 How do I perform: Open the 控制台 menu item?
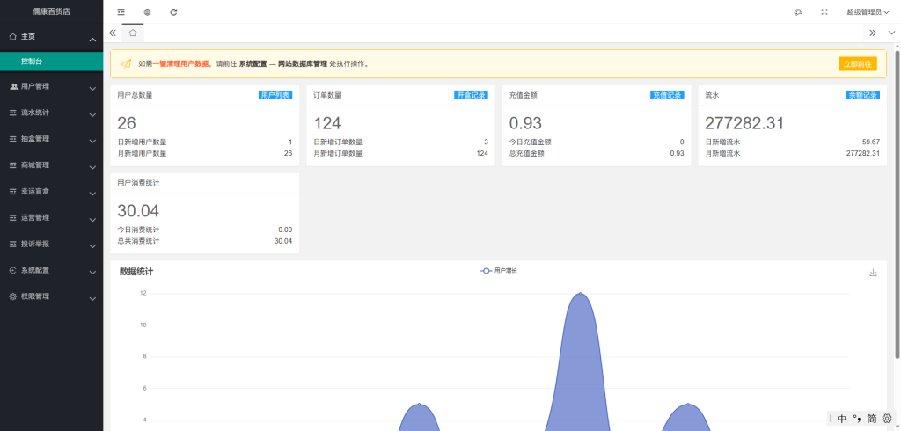tap(52, 61)
